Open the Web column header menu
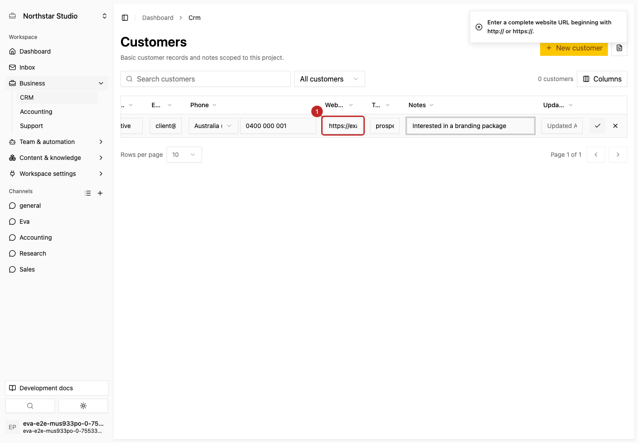638x443 pixels. tap(339, 105)
